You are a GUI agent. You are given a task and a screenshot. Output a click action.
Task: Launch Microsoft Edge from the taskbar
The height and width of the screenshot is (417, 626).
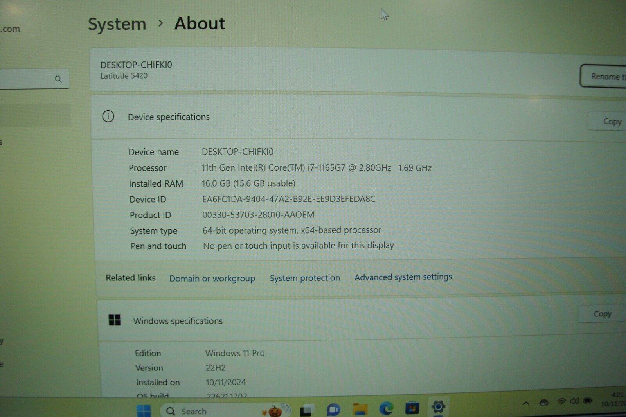click(x=387, y=409)
